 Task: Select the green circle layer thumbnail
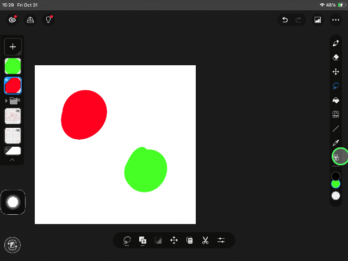click(x=13, y=66)
